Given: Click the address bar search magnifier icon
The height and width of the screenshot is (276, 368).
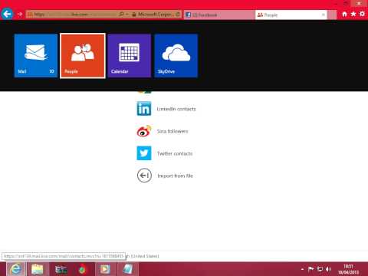Looking at the screenshot, I should click(x=121, y=15).
